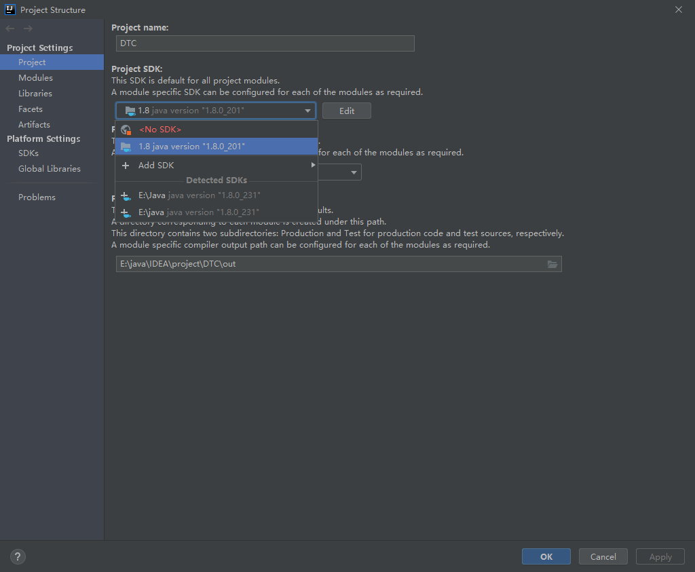Click the back navigation arrow

point(10,28)
